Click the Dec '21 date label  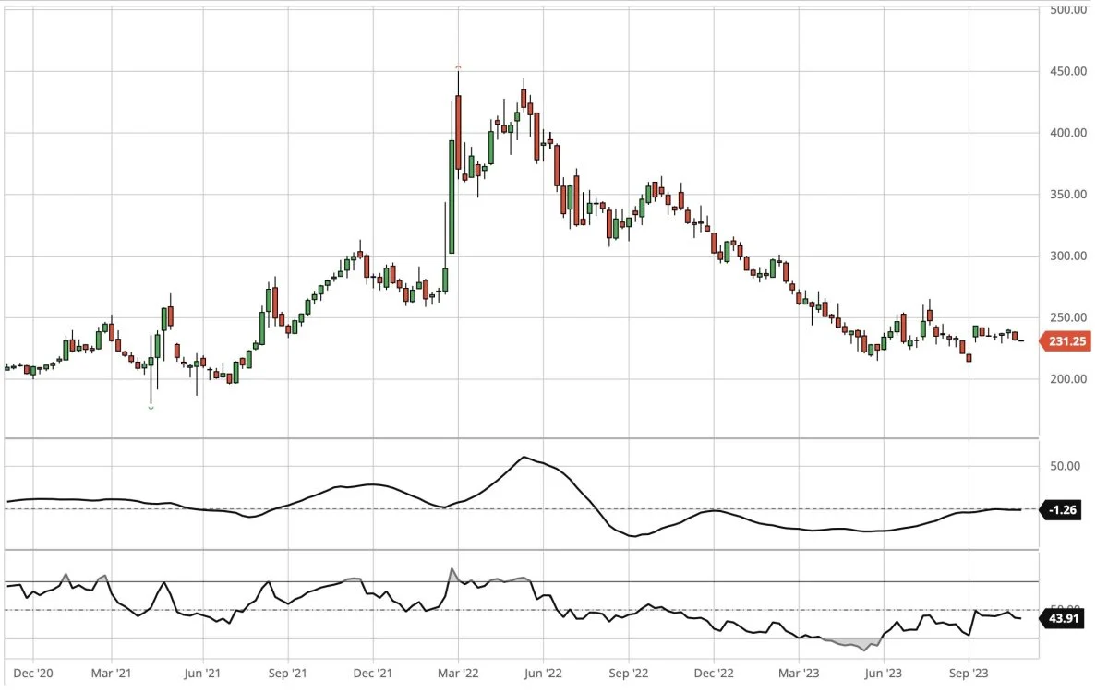pos(371,673)
